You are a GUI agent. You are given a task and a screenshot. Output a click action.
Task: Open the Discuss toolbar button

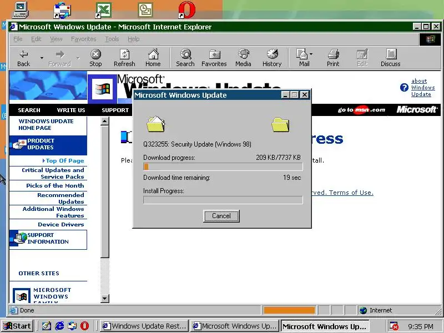391,58
